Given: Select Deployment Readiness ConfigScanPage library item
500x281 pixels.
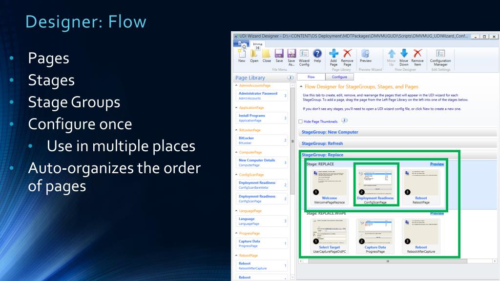Looking at the screenshot, I should tap(262, 199).
